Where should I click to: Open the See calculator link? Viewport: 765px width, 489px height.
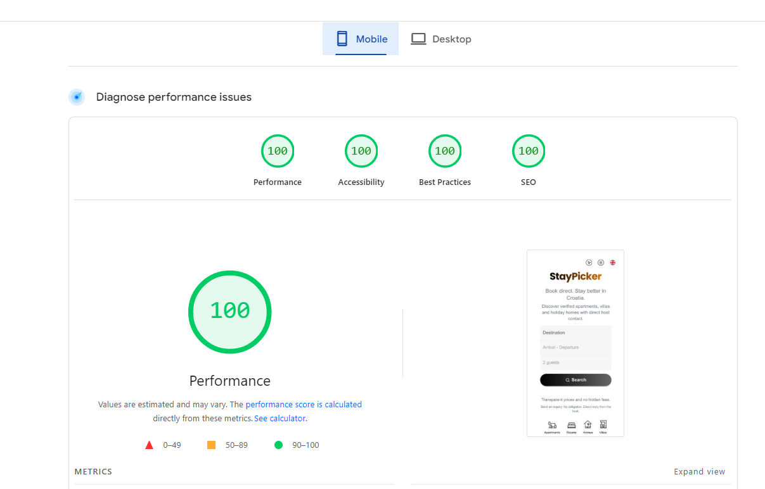coord(279,418)
